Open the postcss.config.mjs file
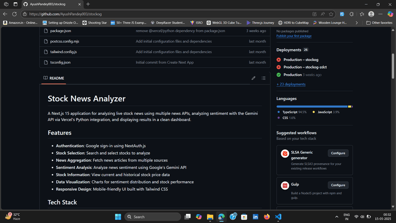The height and width of the screenshot is (223, 396). coord(65,41)
